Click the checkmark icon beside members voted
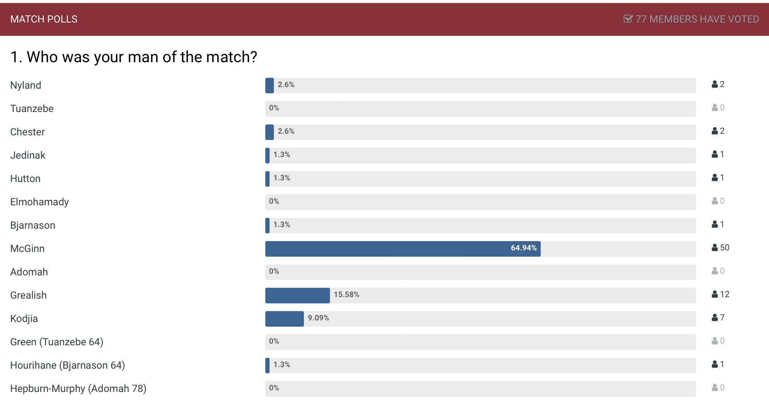Viewport: 769px width, 406px height. [x=628, y=19]
